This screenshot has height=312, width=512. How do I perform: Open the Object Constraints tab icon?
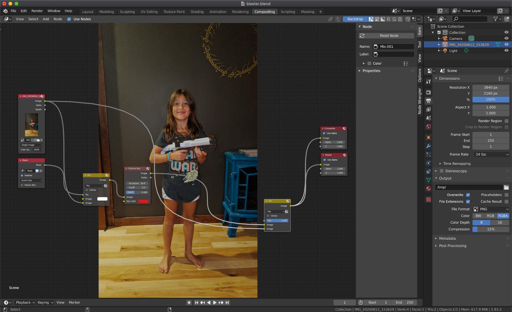click(x=428, y=172)
